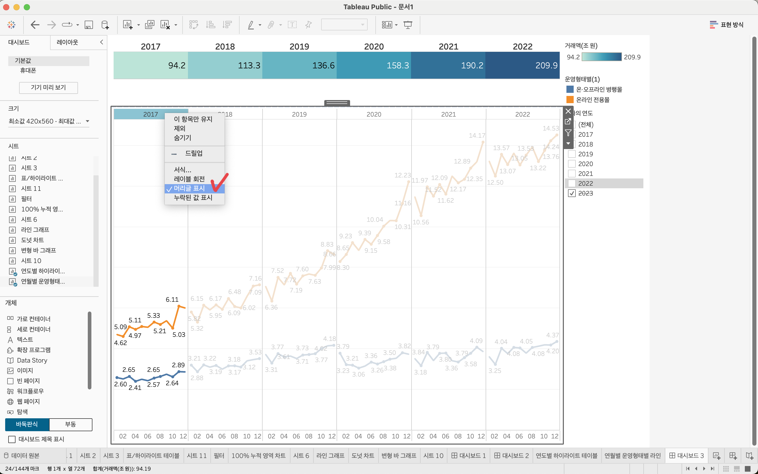Click the new worksheet toolbar icon
This screenshot has height=474, width=758.
coord(127,25)
